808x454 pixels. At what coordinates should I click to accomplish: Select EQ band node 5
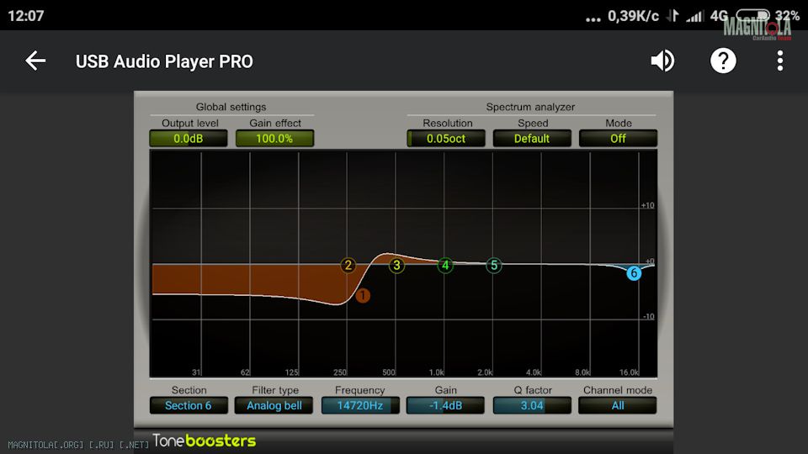click(494, 265)
